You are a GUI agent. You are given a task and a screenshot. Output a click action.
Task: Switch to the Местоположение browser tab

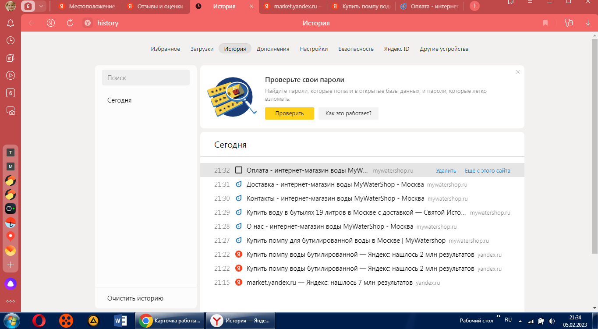[x=87, y=6]
